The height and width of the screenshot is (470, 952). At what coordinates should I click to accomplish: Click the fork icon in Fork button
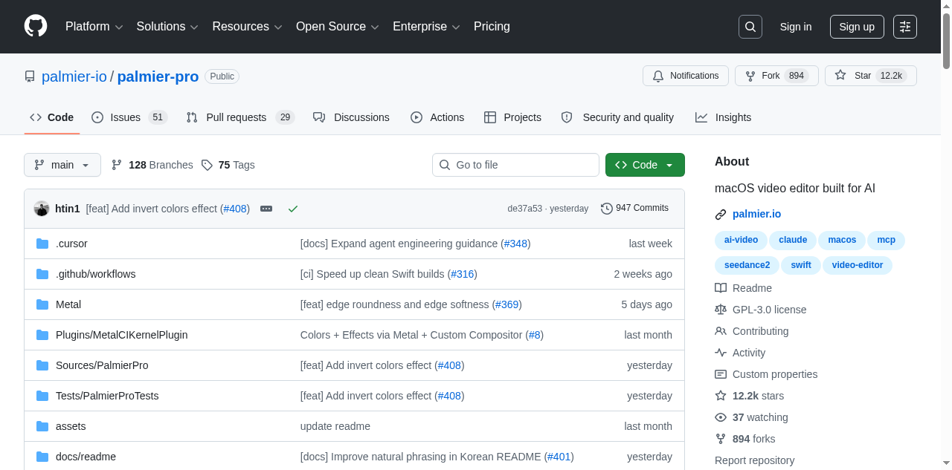750,76
